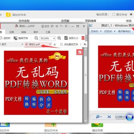Click the 总页数 column header
This screenshot has height=134, width=134.
[x=65, y=21]
